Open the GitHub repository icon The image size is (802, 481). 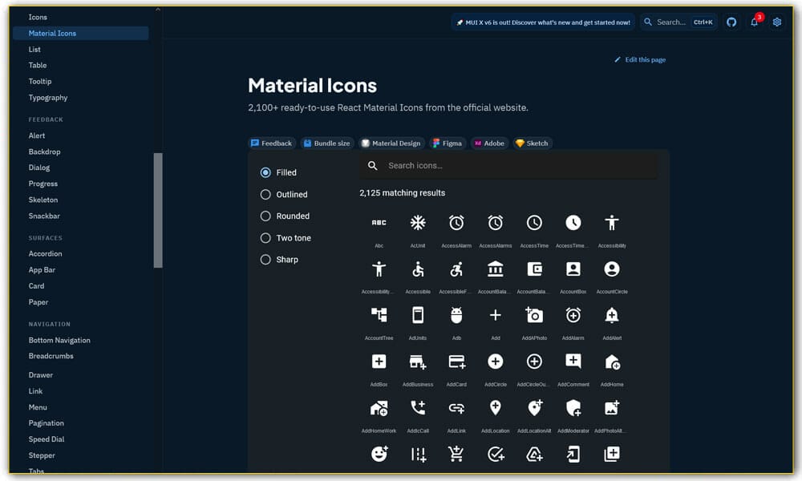(x=731, y=22)
